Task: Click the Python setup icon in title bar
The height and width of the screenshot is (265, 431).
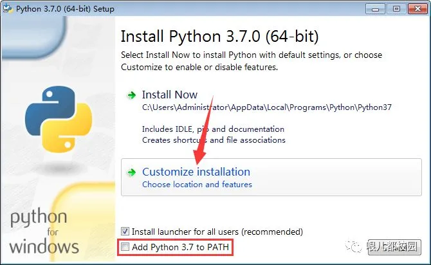Action: tap(8, 8)
